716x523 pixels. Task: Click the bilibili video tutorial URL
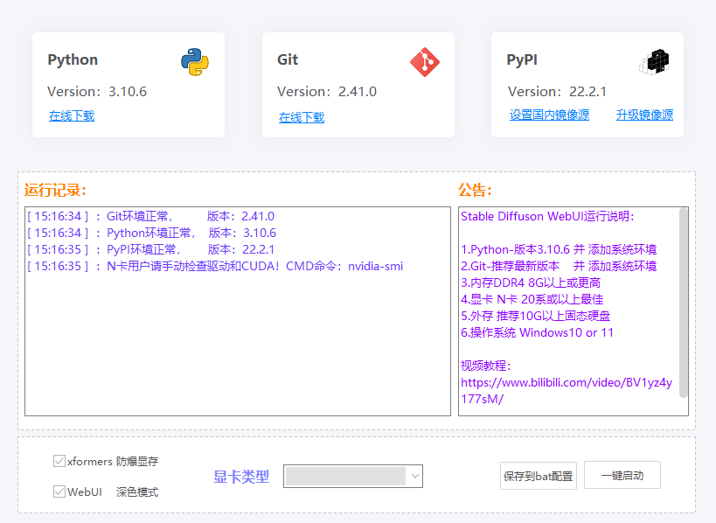(567, 391)
